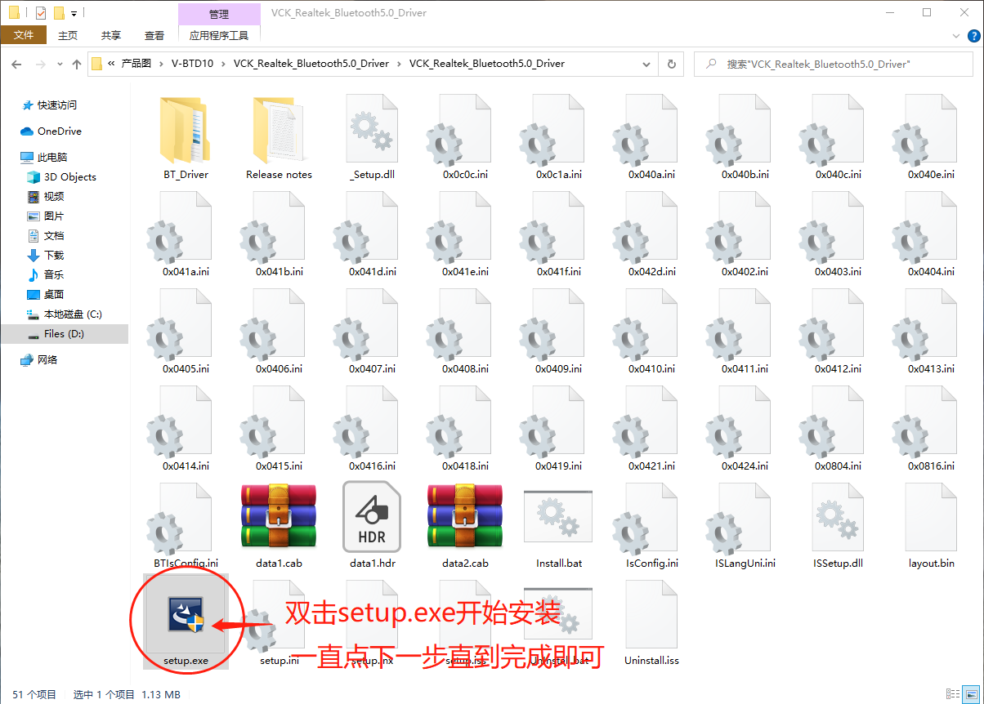
Task: Switch to large icons view layout
Action: tap(971, 694)
